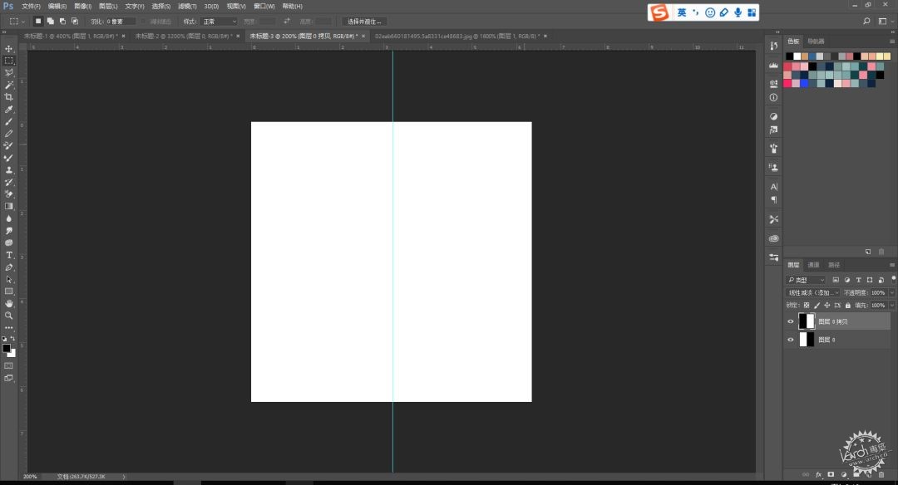Image resolution: width=898 pixels, height=485 pixels.
Task: Open the Paragraph panel icon
Action: (x=774, y=200)
